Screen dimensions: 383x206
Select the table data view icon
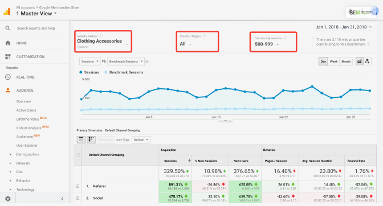[81, 139]
